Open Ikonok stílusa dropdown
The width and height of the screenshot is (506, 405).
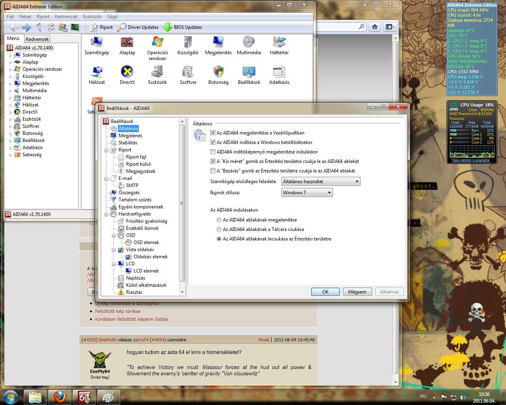pos(307,193)
